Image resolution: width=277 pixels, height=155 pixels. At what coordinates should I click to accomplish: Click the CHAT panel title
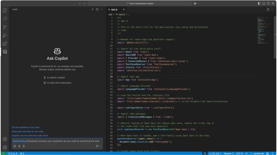click(15, 10)
